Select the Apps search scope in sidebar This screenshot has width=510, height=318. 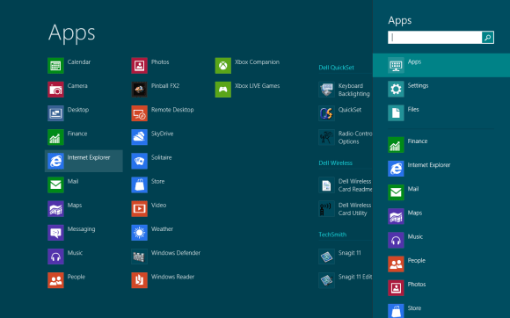pos(441,65)
